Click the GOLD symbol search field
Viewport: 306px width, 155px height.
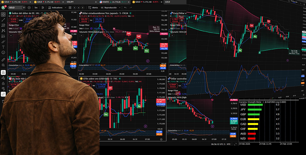pyautogui.click(x=16, y=7)
